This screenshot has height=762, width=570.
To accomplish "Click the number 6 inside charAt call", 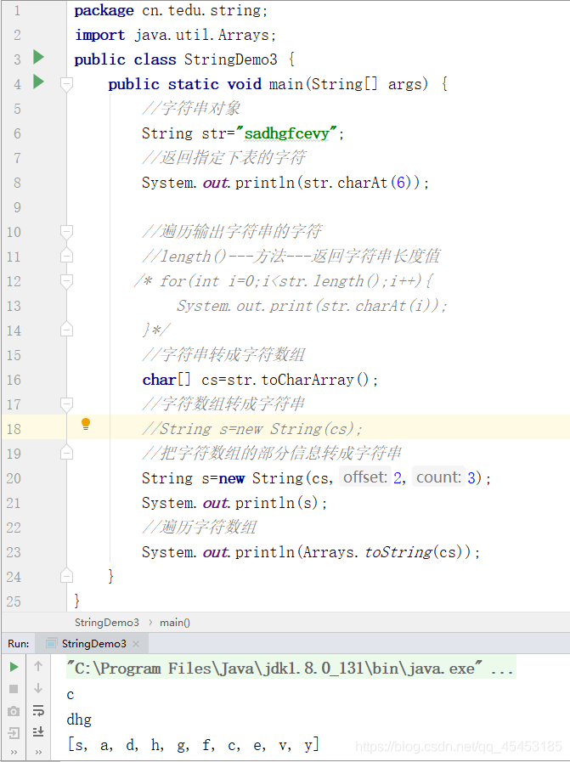I will (x=401, y=183).
